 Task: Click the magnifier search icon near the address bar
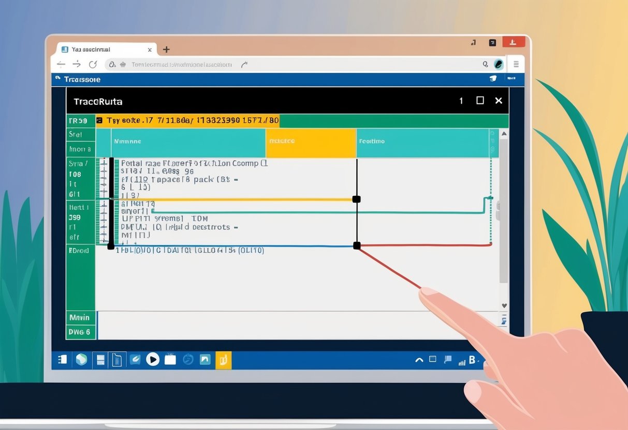[x=485, y=64]
